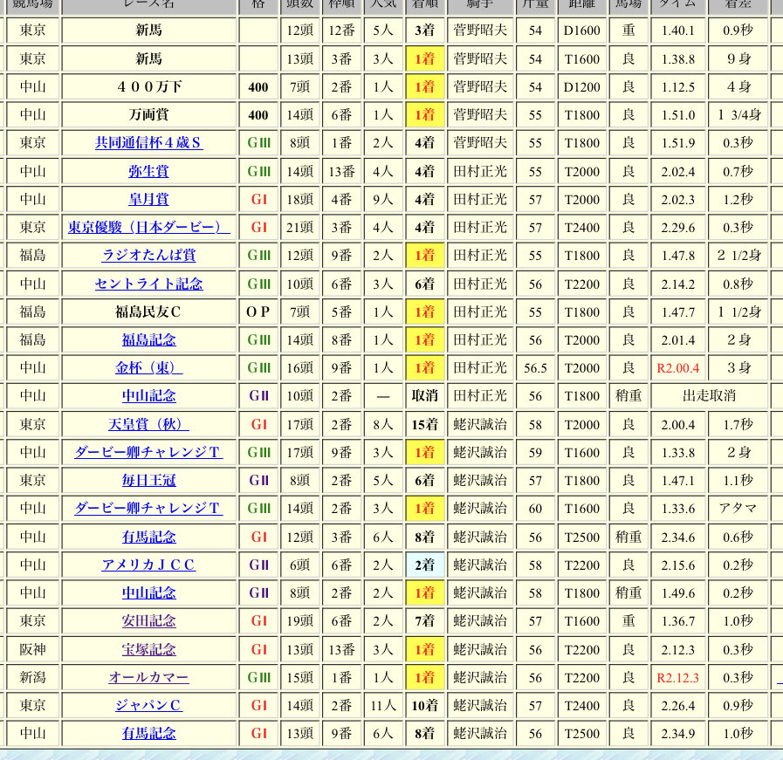This screenshot has height=760, width=783.
Task: Select the red record time R2.12.3
Action: [677, 678]
